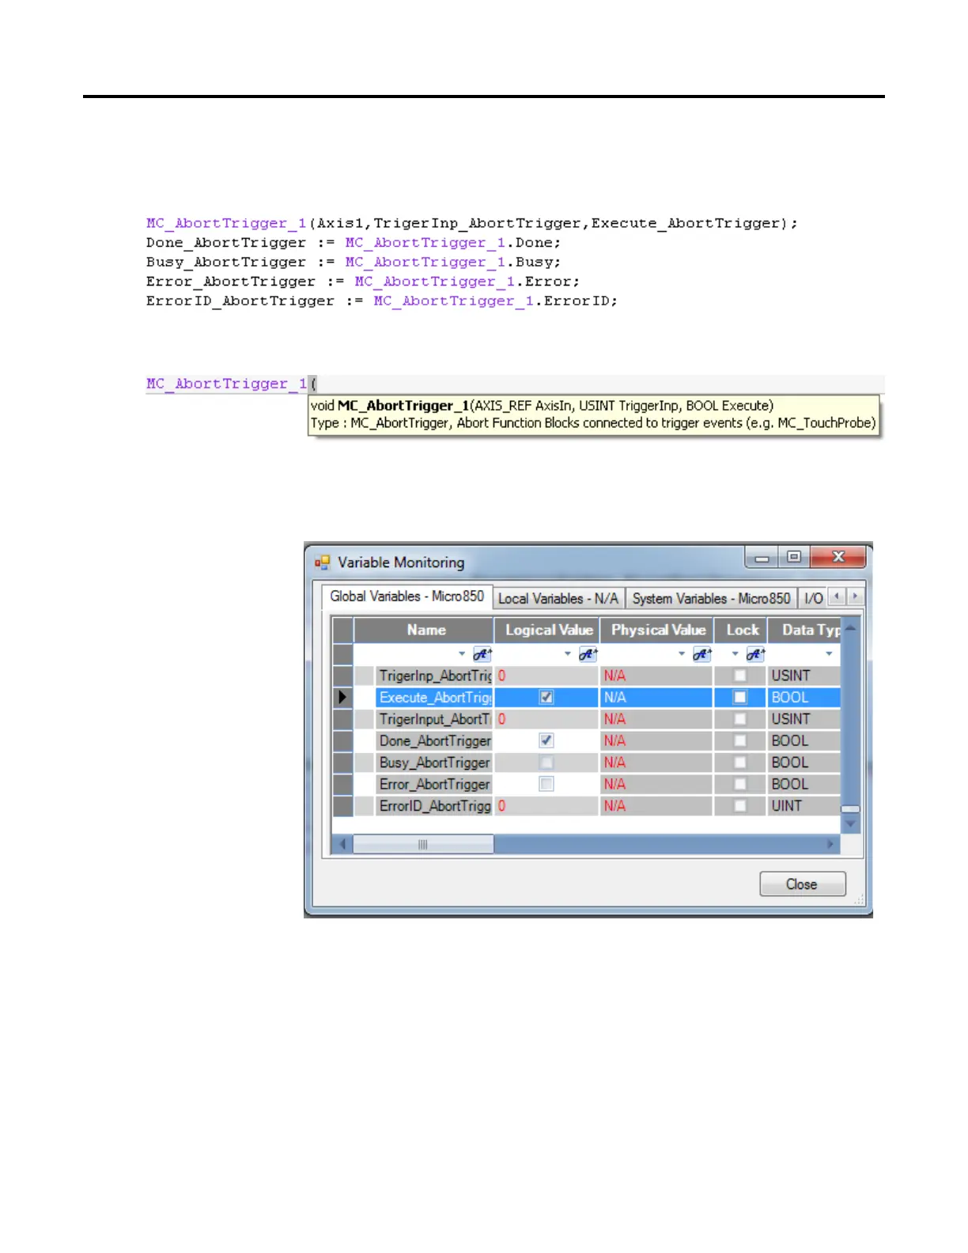Image resolution: width=968 pixels, height=1253 pixels.
Task: Click the Variable Monitoring window title icon
Action: coord(322,562)
